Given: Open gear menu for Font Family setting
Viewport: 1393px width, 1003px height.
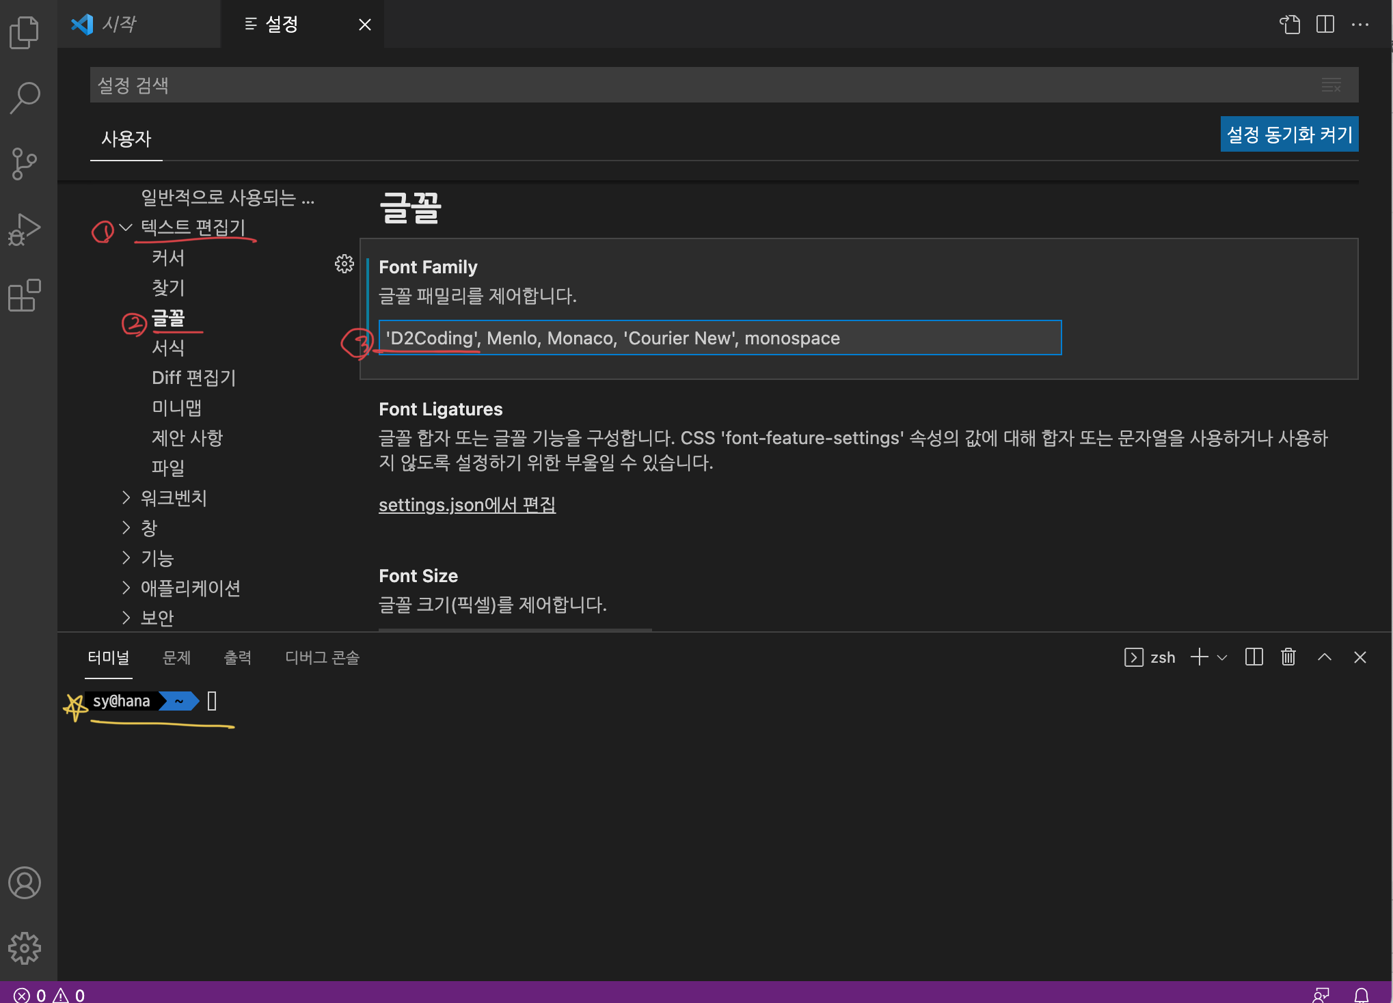Looking at the screenshot, I should click(344, 264).
